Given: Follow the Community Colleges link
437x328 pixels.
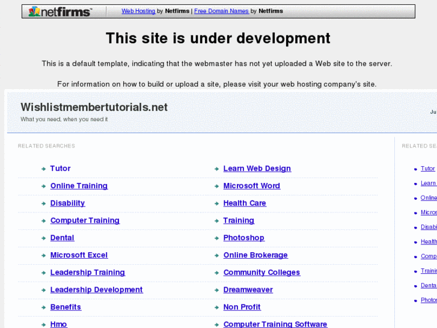Looking at the screenshot, I should [x=261, y=273].
